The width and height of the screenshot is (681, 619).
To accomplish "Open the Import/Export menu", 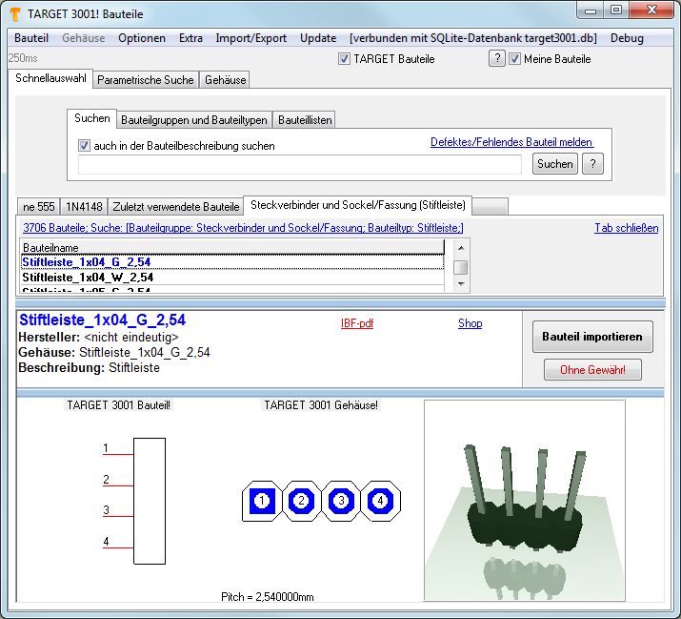I will [x=250, y=38].
